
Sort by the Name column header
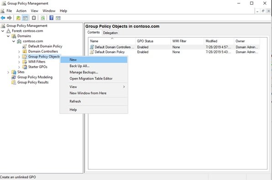112,41
